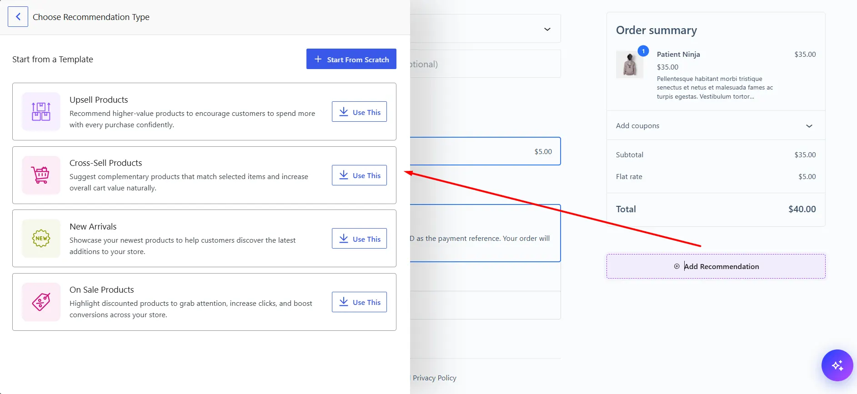This screenshot has height=394, width=857.
Task: Click the payment reference description box
Action: tap(485, 233)
